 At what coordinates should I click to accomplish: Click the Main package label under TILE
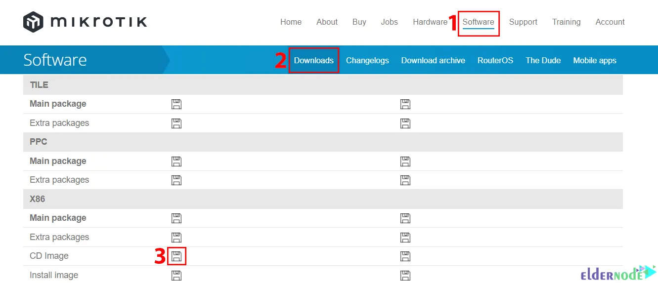coord(58,104)
